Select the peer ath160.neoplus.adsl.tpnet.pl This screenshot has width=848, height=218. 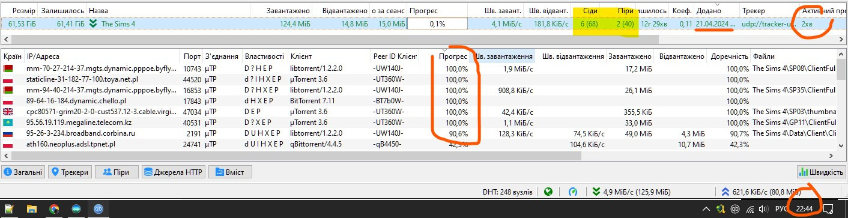71,144
